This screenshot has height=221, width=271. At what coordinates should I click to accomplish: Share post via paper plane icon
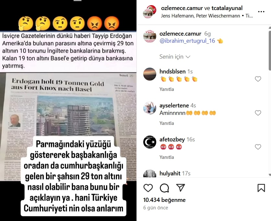[181, 188]
